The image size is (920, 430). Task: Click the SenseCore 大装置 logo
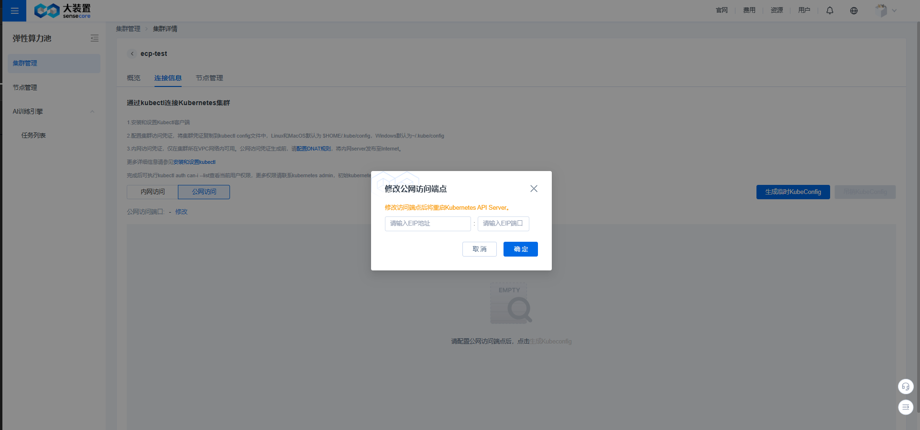pyautogui.click(x=63, y=11)
